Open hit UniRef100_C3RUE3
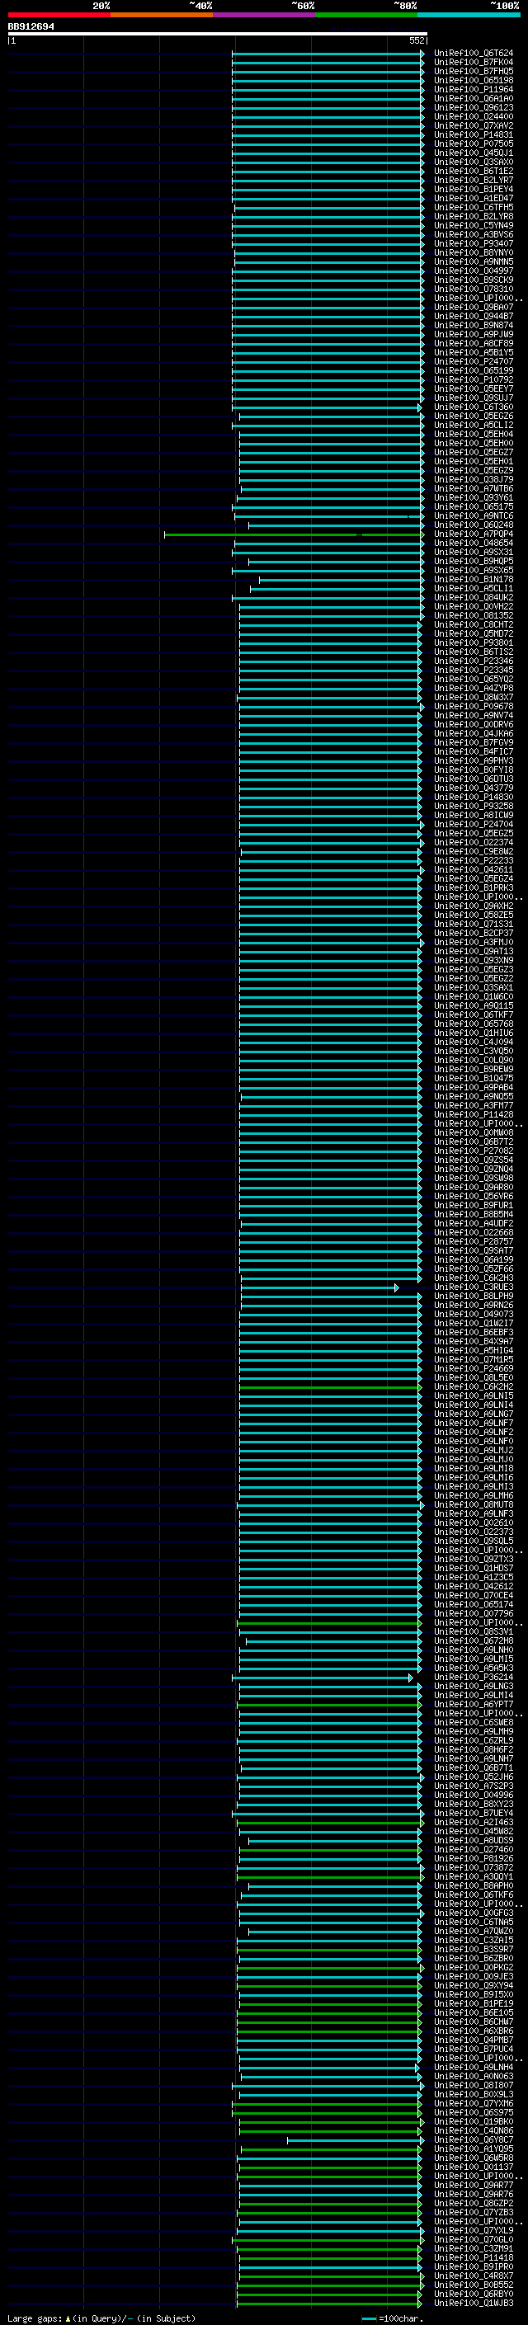Image resolution: width=528 pixels, height=2325 pixels. point(473,1287)
